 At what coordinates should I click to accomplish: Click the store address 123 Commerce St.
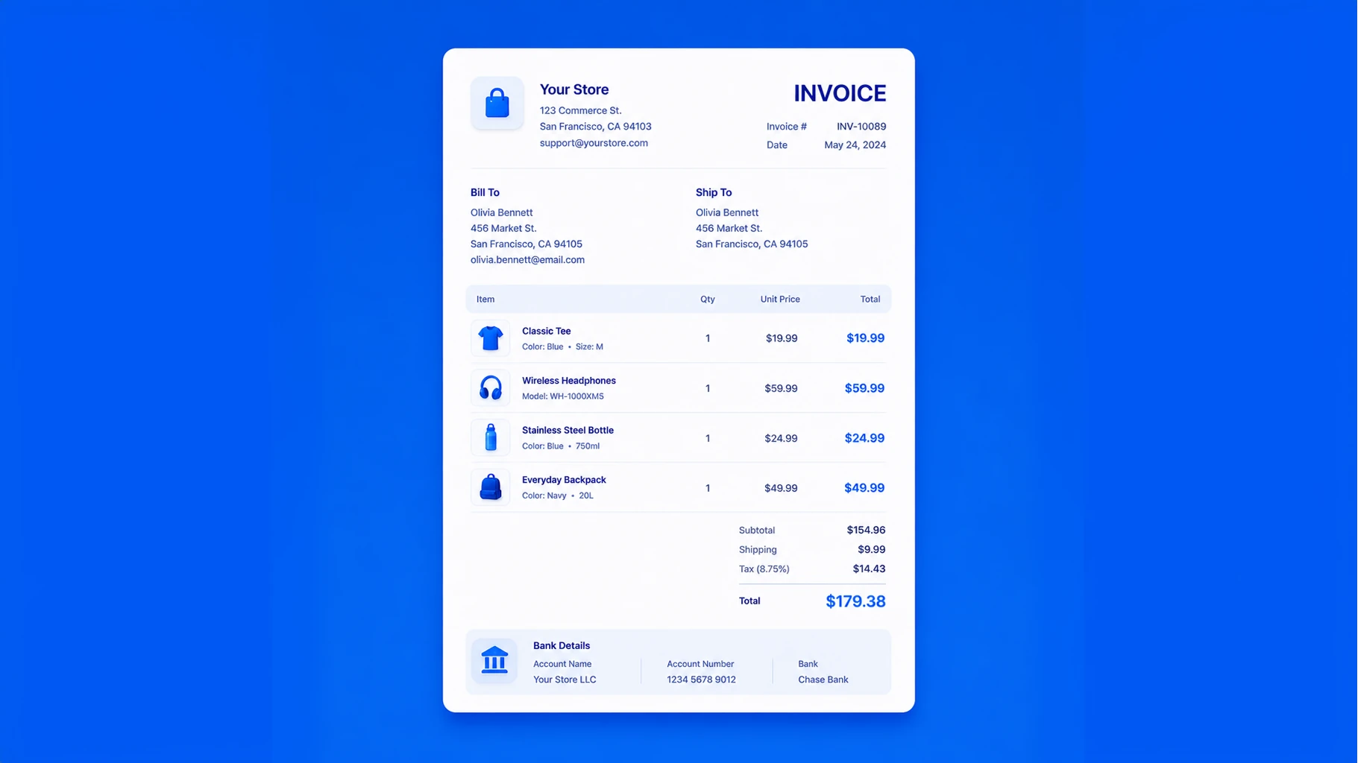click(581, 111)
